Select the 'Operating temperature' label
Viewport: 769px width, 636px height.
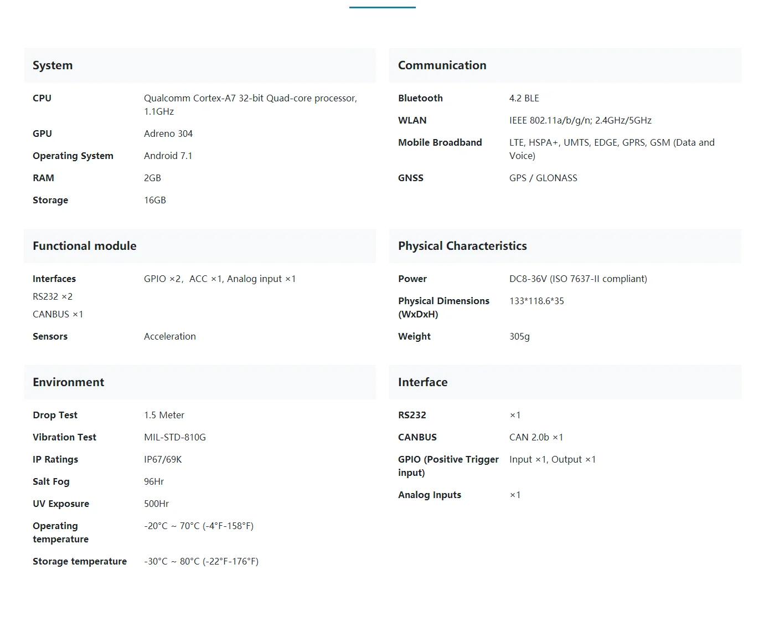pos(61,532)
